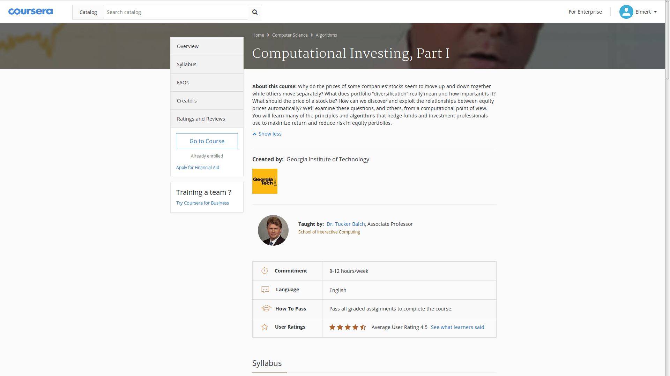
Task: Click the user profile avatar icon
Action: click(626, 12)
